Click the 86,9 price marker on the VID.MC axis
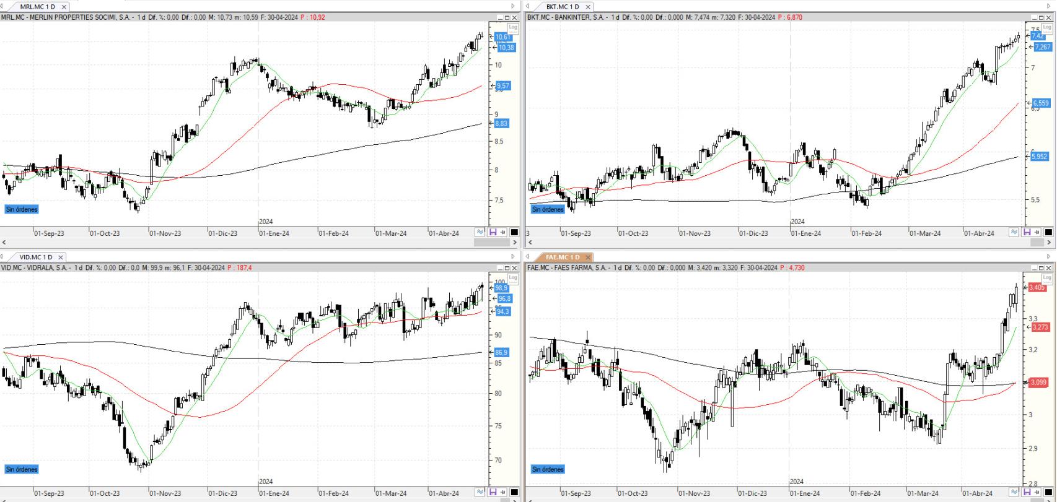The height and width of the screenshot is (502, 1057). (x=501, y=353)
